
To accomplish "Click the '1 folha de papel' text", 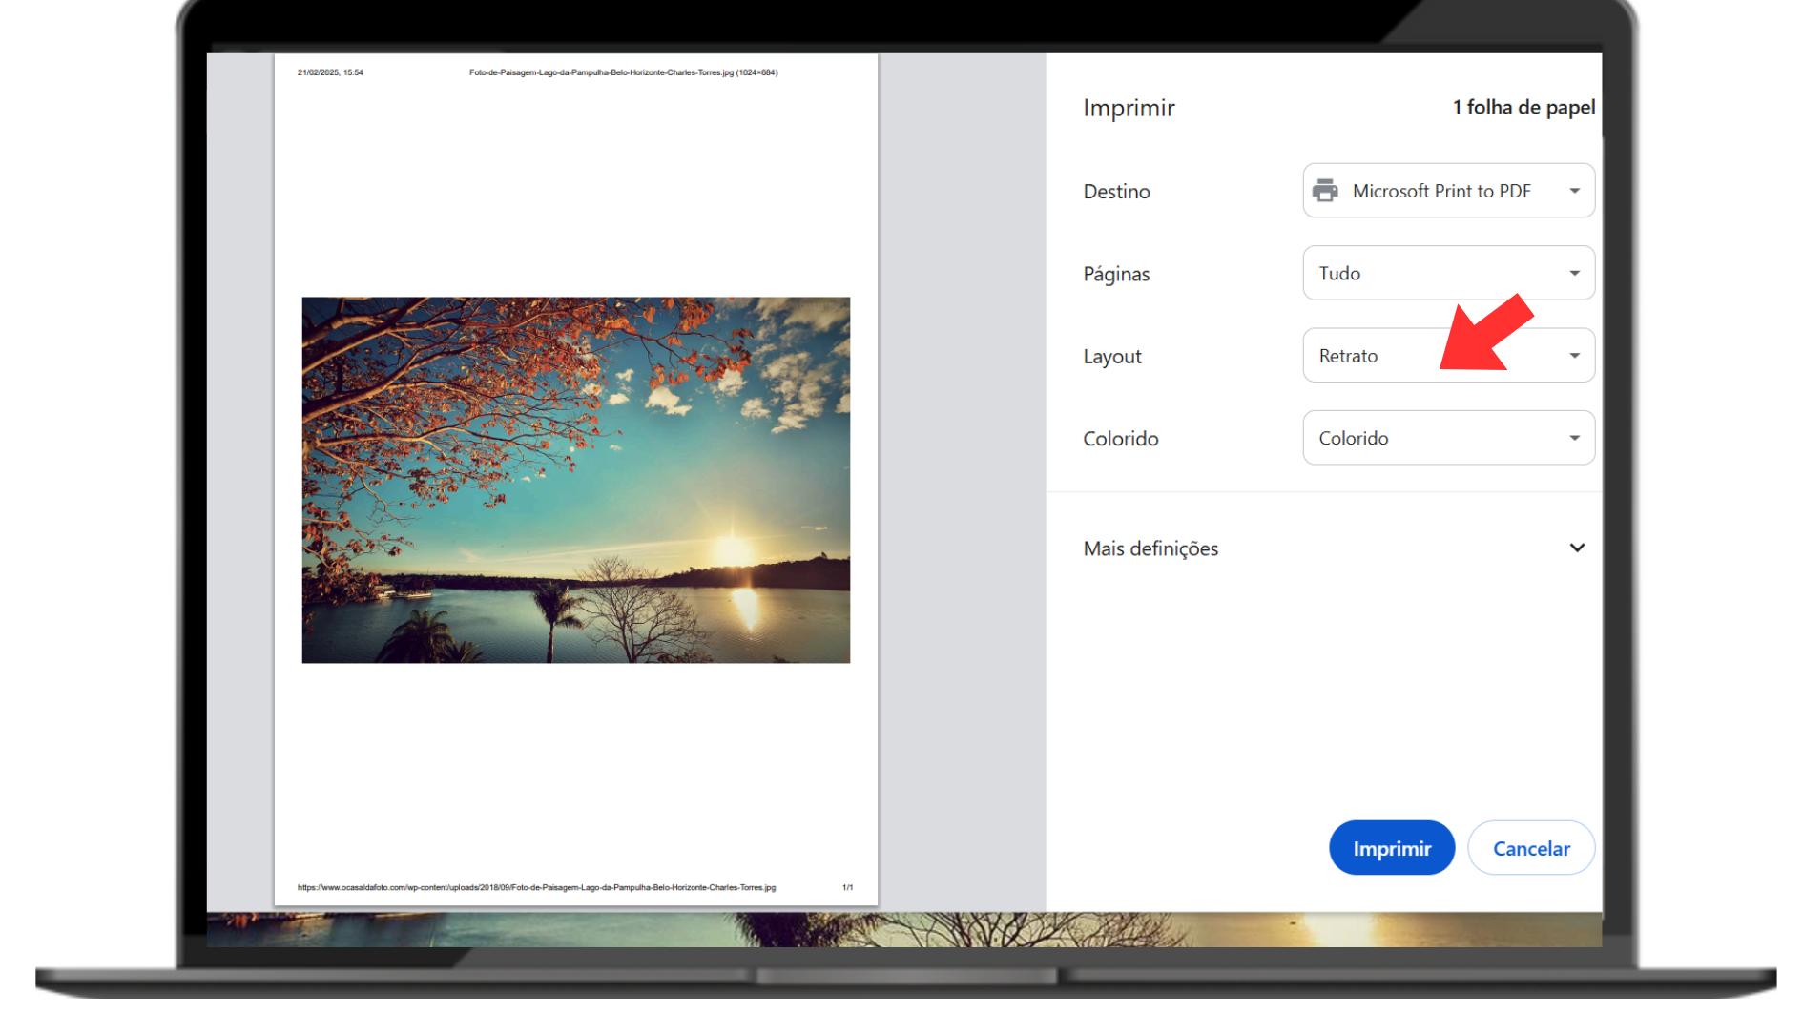I will (x=1523, y=108).
